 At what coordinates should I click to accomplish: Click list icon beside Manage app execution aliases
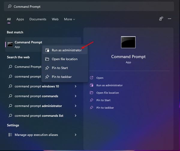tap(10, 135)
